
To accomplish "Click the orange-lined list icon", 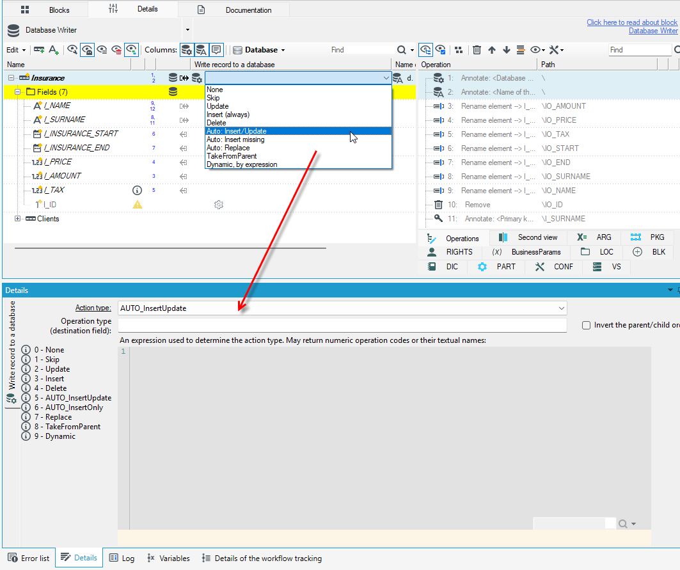I will [x=521, y=50].
